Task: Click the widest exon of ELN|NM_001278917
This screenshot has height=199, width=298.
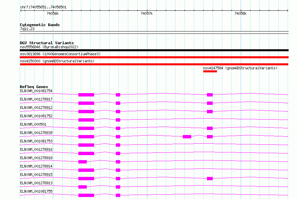Action: tap(86, 103)
